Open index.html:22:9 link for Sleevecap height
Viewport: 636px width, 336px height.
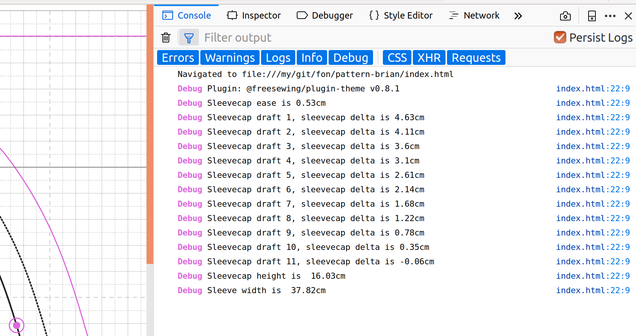(x=593, y=276)
